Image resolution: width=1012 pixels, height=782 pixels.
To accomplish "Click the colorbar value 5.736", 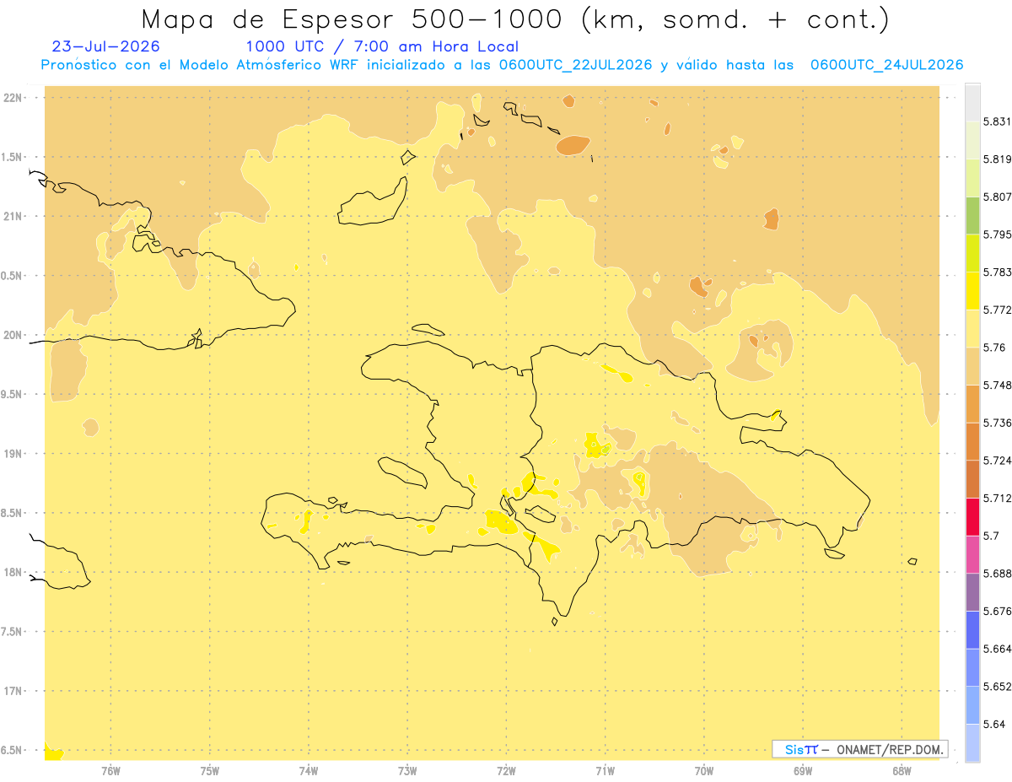I will pos(997,423).
